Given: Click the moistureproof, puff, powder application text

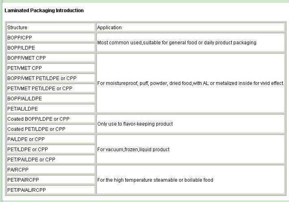Looking at the screenshot, I should (x=190, y=83).
